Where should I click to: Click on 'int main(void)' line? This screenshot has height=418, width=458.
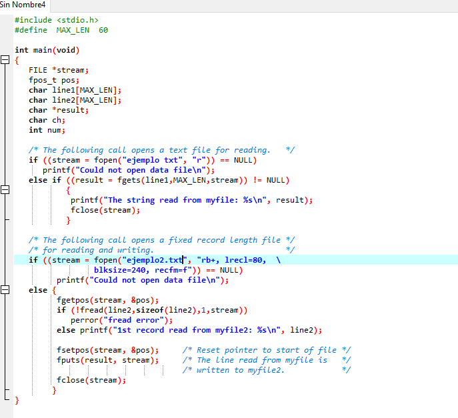point(47,50)
